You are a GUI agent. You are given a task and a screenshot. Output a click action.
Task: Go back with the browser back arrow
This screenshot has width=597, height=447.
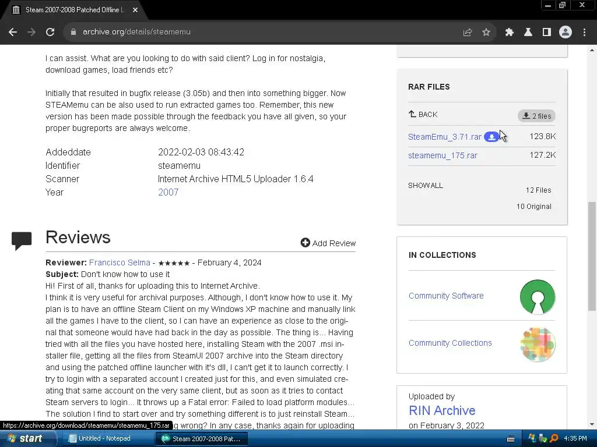[13, 32]
